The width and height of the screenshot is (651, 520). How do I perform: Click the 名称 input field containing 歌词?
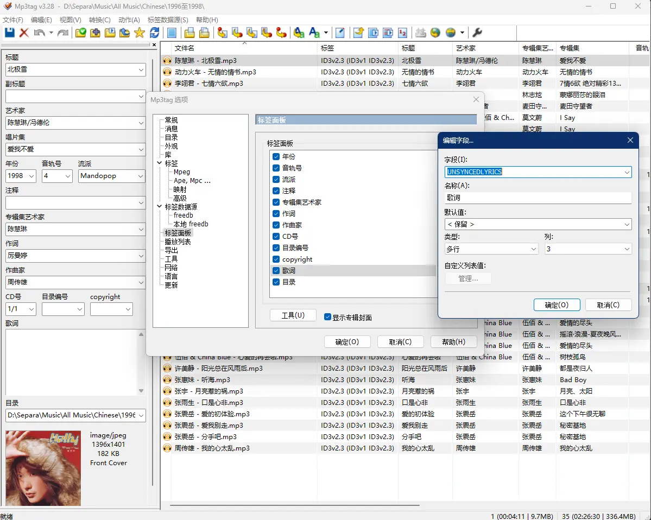pyautogui.click(x=538, y=198)
